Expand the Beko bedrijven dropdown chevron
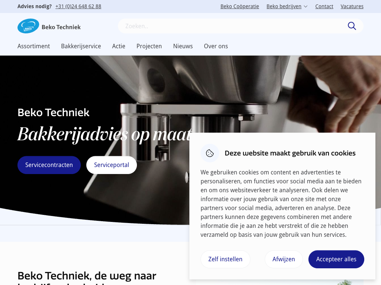This screenshot has height=285, width=381. tap(306, 7)
